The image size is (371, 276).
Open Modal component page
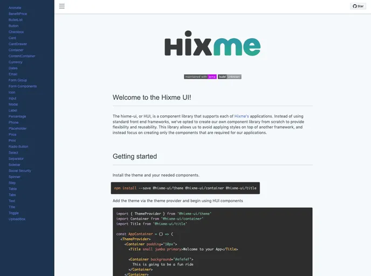(13, 104)
